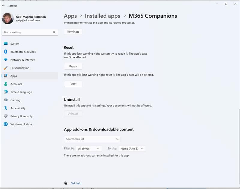Viewport: 240px width, 189px height.
Task: Click the Gaming controller icon
Action: pyautogui.click(x=6, y=100)
